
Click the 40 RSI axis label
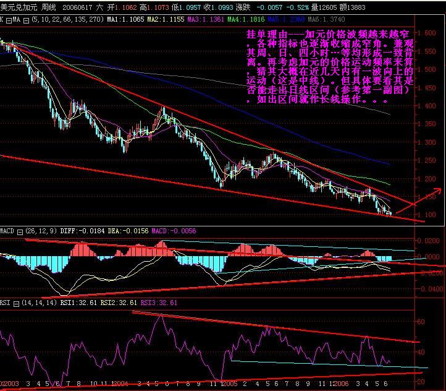421,352
